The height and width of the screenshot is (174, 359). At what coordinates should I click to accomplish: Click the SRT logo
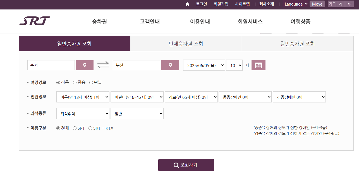pyautogui.click(x=35, y=21)
